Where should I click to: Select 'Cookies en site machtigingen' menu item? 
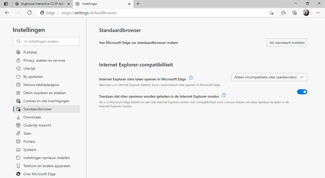tap(46, 101)
